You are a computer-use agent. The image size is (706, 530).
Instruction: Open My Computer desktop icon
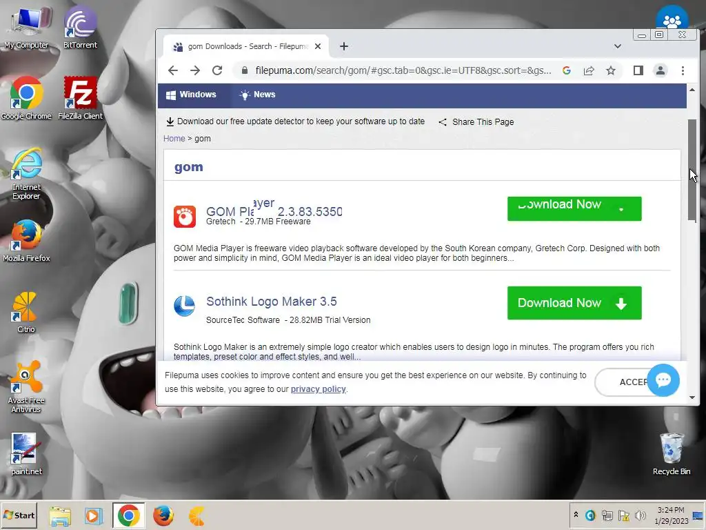[x=26, y=28]
